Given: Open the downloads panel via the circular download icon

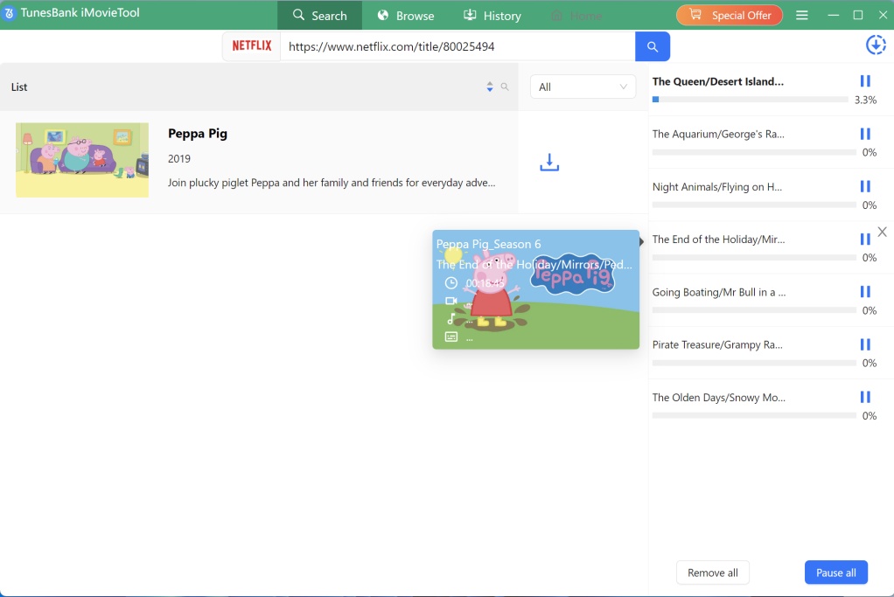Looking at the screenshot, I should point(876,45).
